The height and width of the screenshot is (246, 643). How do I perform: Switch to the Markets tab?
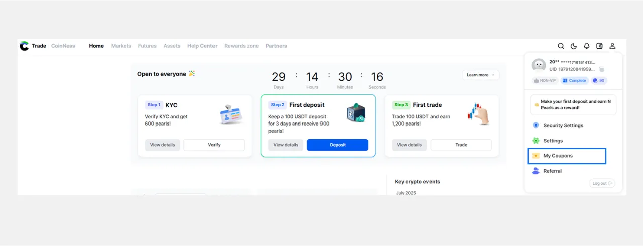click(x=121, y=46)
